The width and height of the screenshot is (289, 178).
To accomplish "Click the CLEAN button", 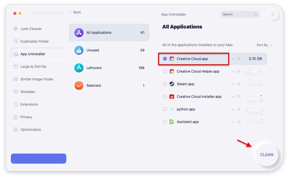I will point(267,155).
